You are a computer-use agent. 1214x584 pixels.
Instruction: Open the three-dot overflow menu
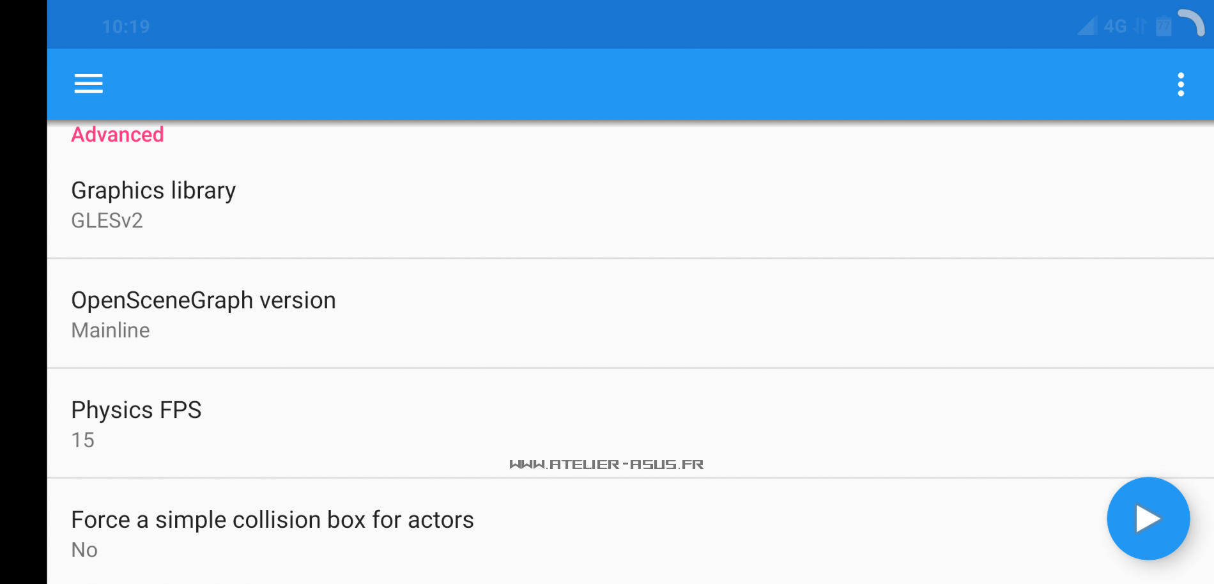point(1180,84)
